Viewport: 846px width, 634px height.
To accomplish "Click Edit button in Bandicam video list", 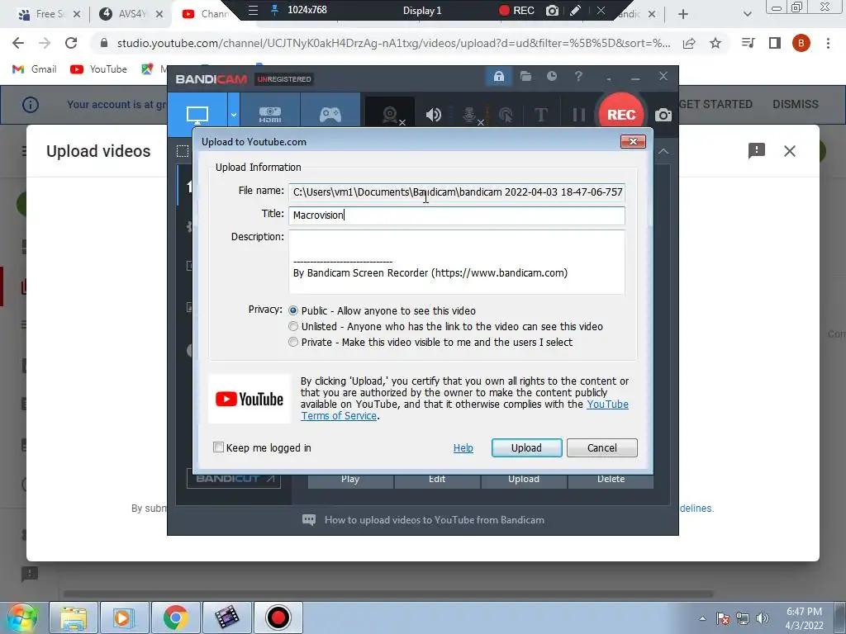I will (x=437, y=480).
